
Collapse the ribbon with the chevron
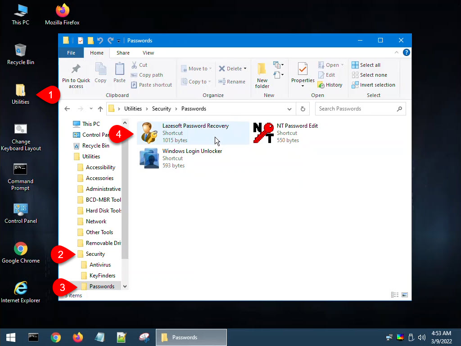pos(396,52)
